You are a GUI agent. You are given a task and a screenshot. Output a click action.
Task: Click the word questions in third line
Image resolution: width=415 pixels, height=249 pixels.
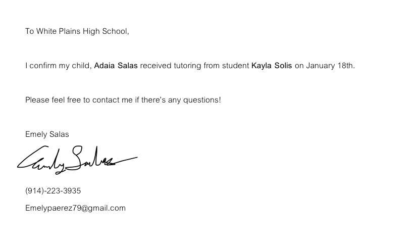coord(201,100)
